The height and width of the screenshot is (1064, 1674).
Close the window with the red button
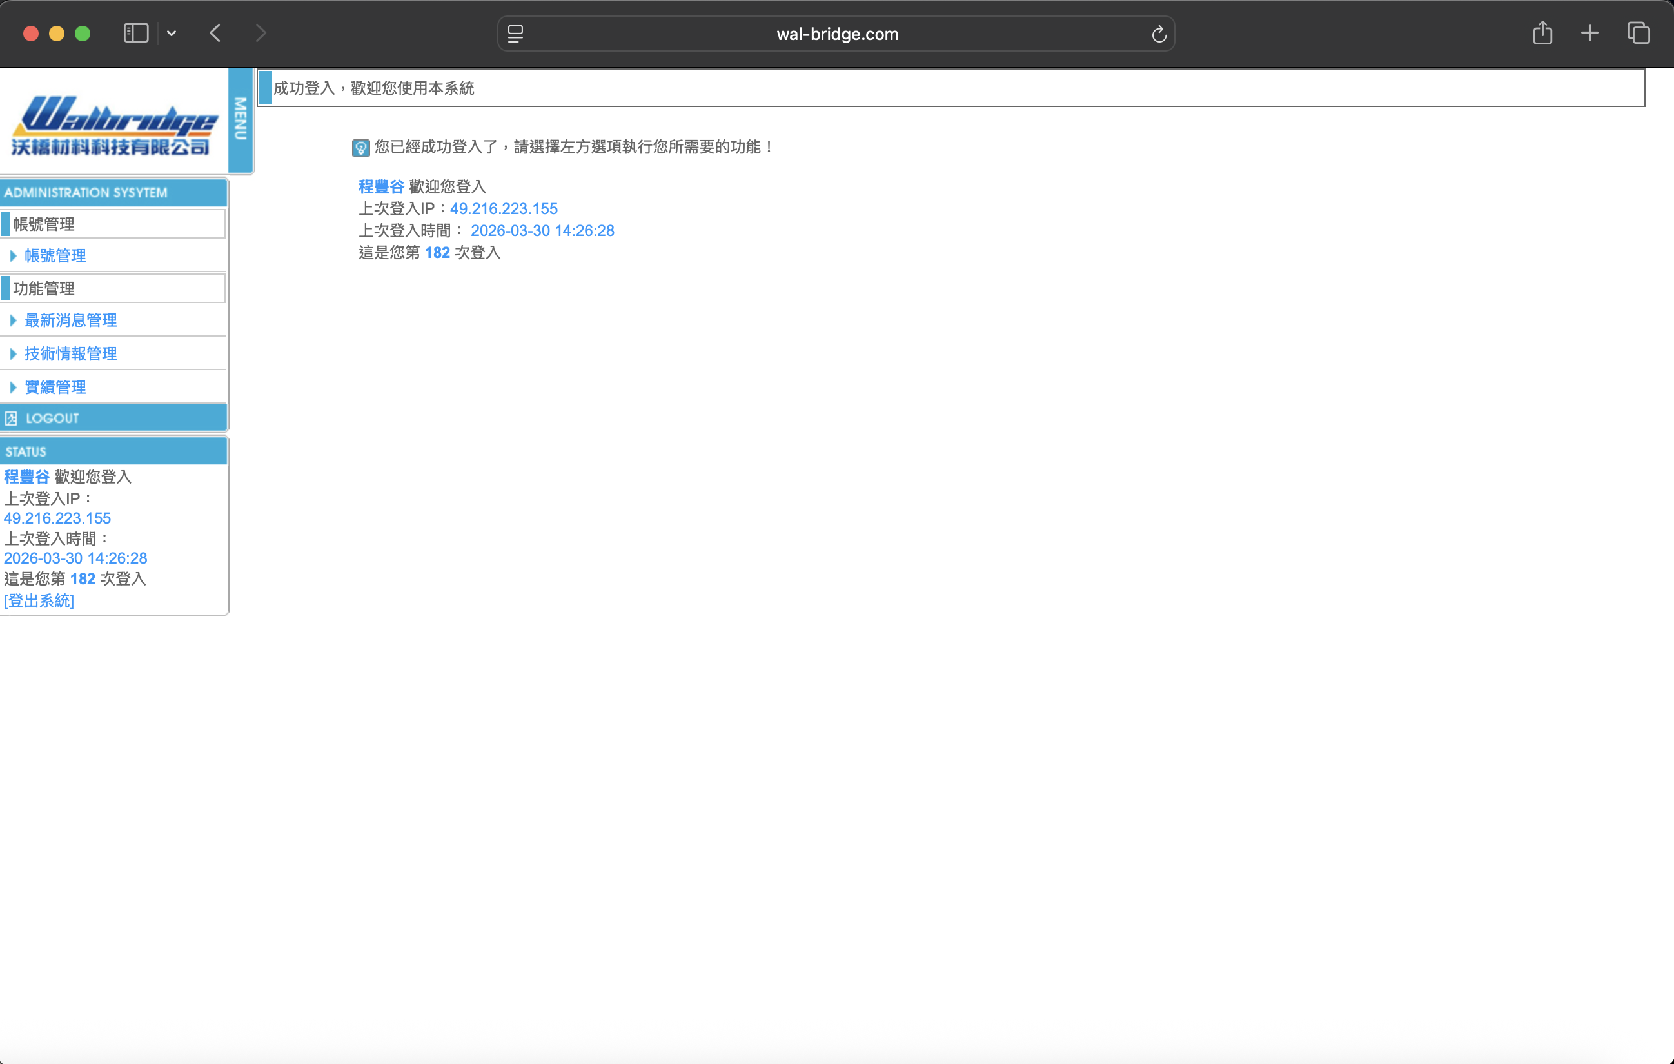tap(30, 34)
